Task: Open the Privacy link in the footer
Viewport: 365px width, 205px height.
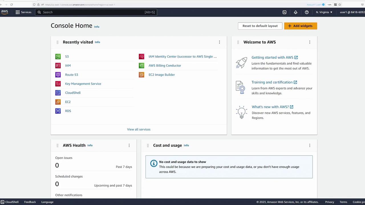Action: pos(329,202)
